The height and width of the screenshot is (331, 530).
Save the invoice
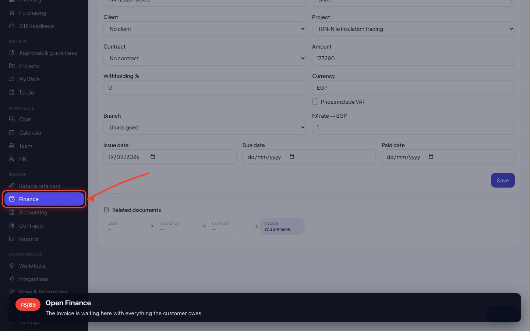tap(503, 180)
